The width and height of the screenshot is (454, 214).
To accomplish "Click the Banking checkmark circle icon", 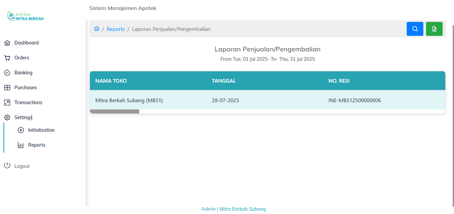I will tap(7, 73).
